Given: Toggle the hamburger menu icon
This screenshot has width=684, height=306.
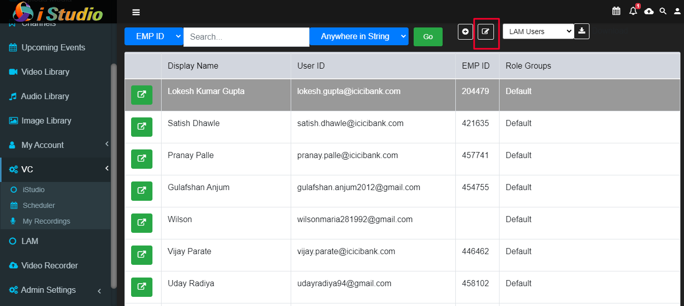Looking at the screenshot, I should point(136,12).
